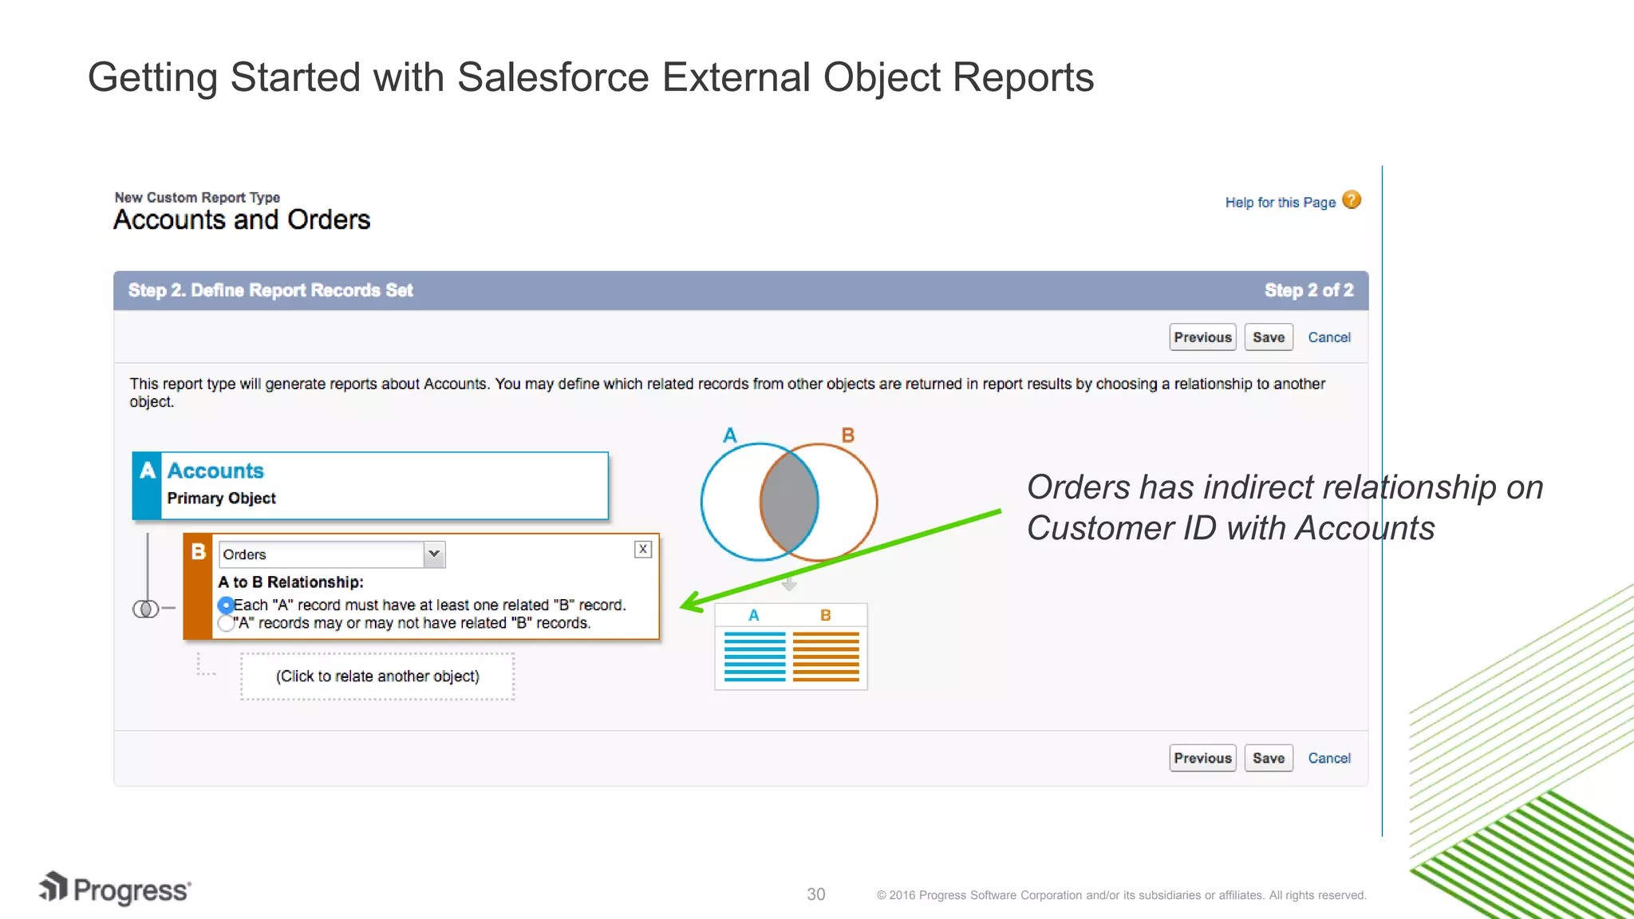Remove object B with the X button
1634x919 pixels.
tap(643, 549)
